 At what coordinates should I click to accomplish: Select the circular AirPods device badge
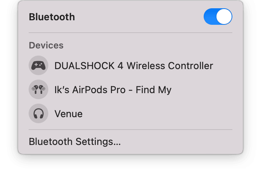38,89
